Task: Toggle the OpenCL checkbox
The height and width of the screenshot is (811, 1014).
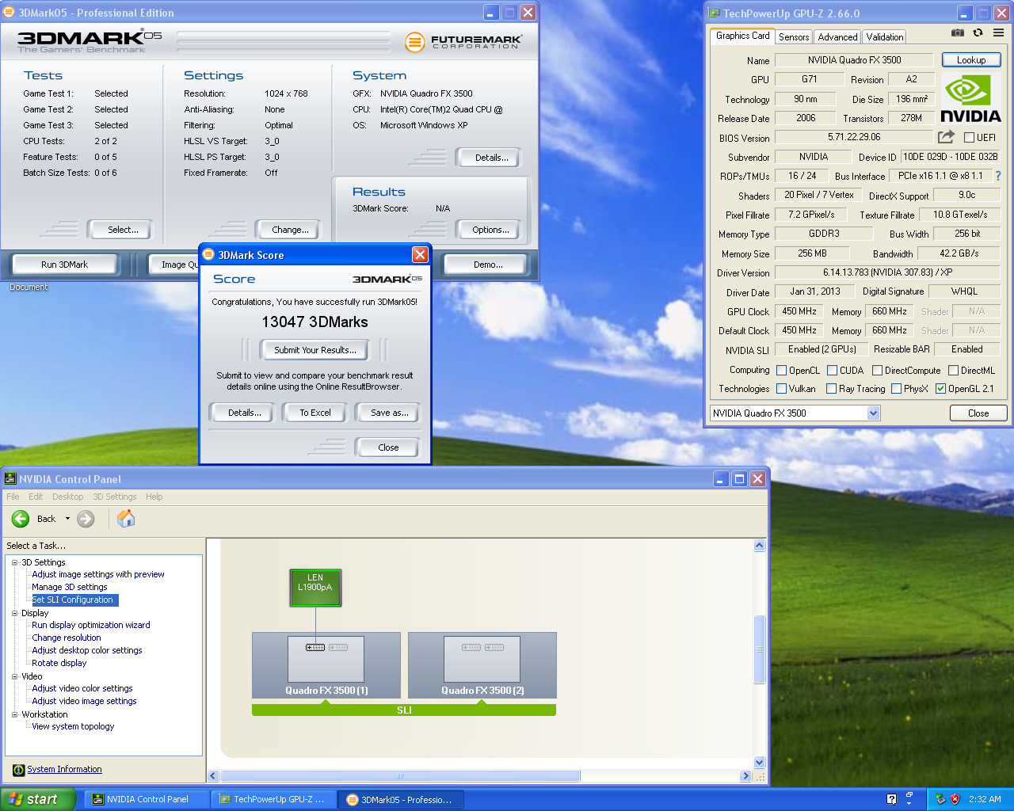Action: [782, 371]
